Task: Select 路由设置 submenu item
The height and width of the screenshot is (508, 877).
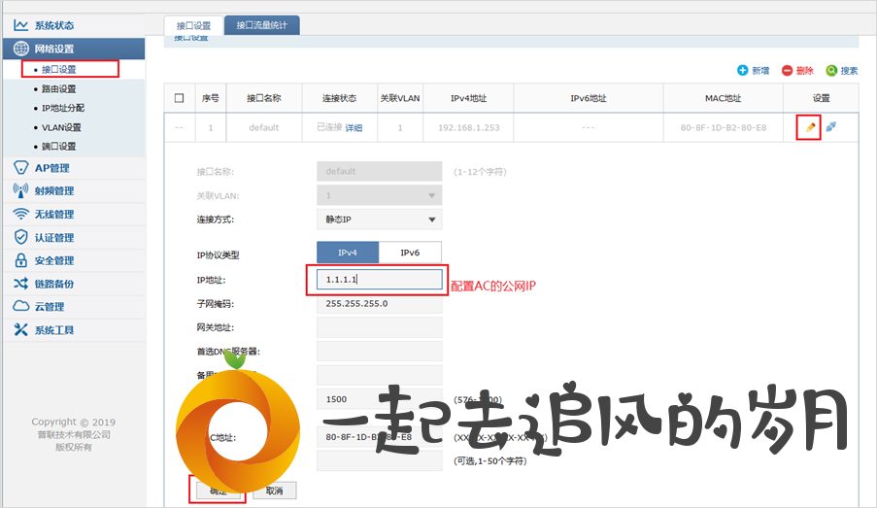Action: (x=58, y=89)
